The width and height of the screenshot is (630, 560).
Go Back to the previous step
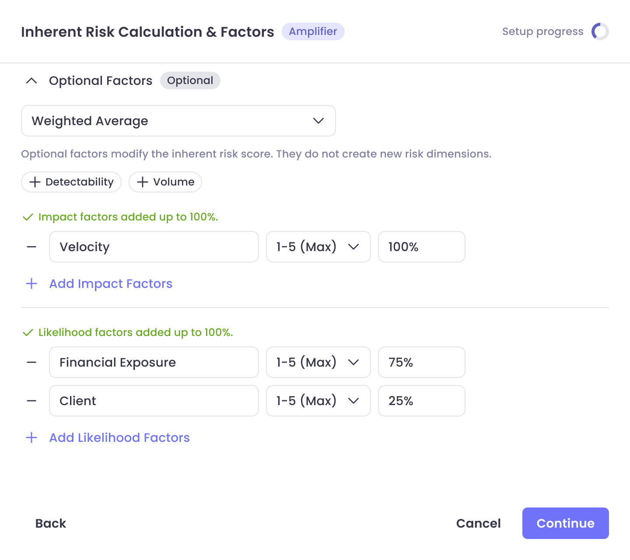(x=51, y=523)
